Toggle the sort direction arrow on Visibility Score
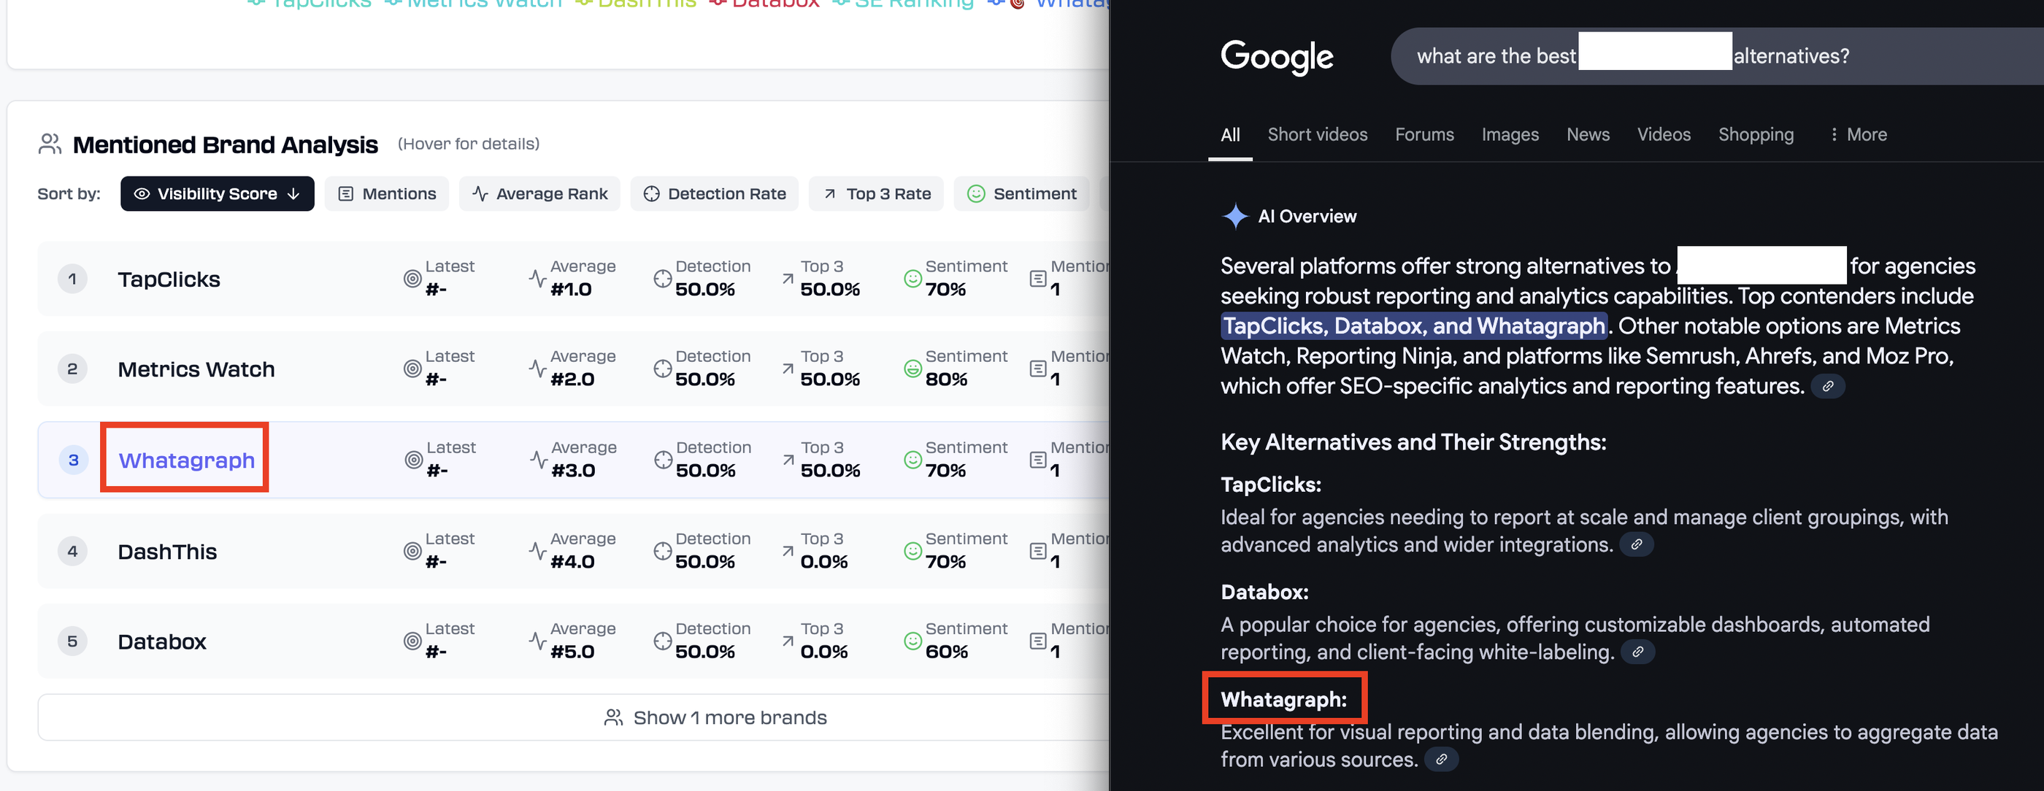The height and width of the screenshot is (791, 2044). click(x=293, y=193)
